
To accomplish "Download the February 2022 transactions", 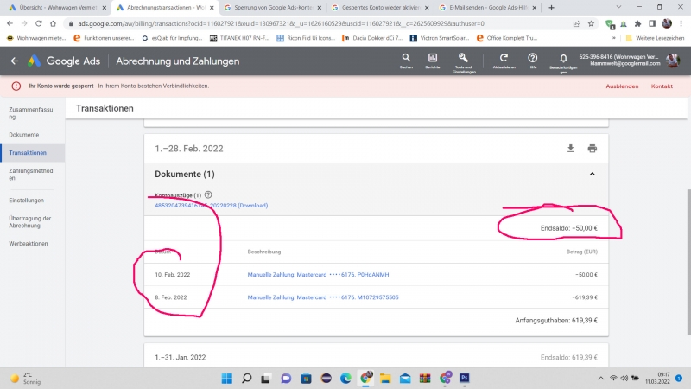I will pyautogui.click(x=570, y=148).
